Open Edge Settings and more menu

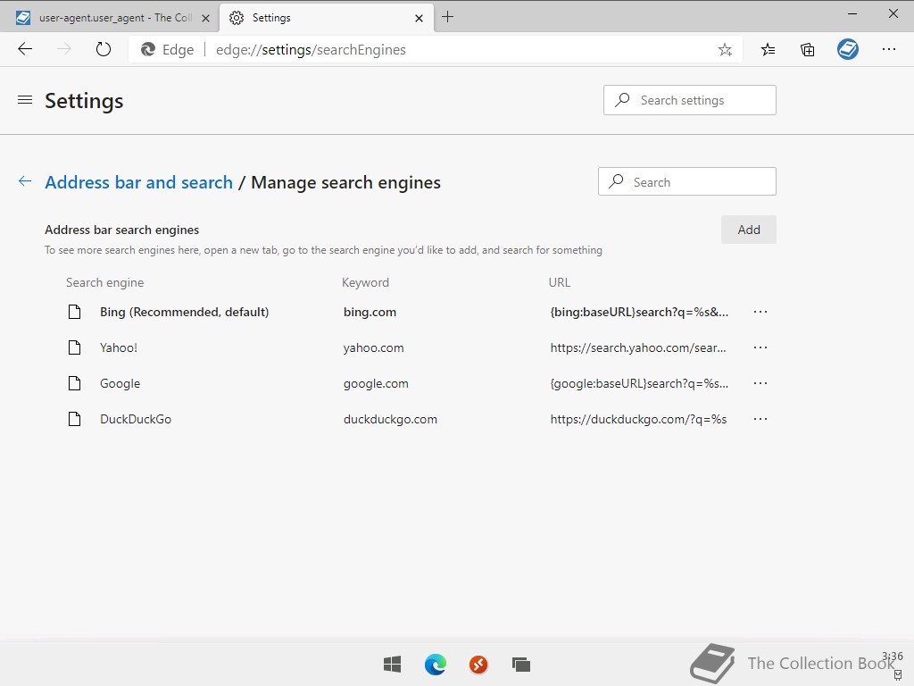tap(888, 49)
